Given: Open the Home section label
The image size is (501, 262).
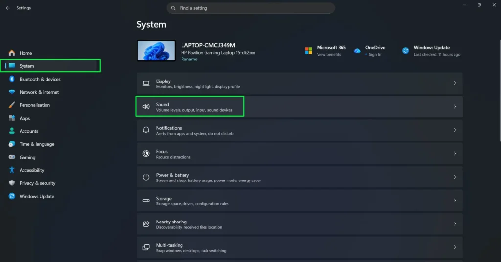Looking at the screenshot, I should coord(25,53).
